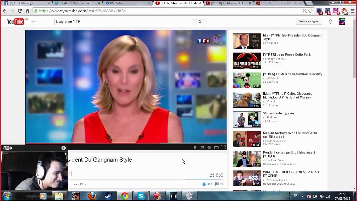This screenshot has height=201, width=357.
Task: Open the sunglasses-face game icon in taskbar
Action: point(76,196)
